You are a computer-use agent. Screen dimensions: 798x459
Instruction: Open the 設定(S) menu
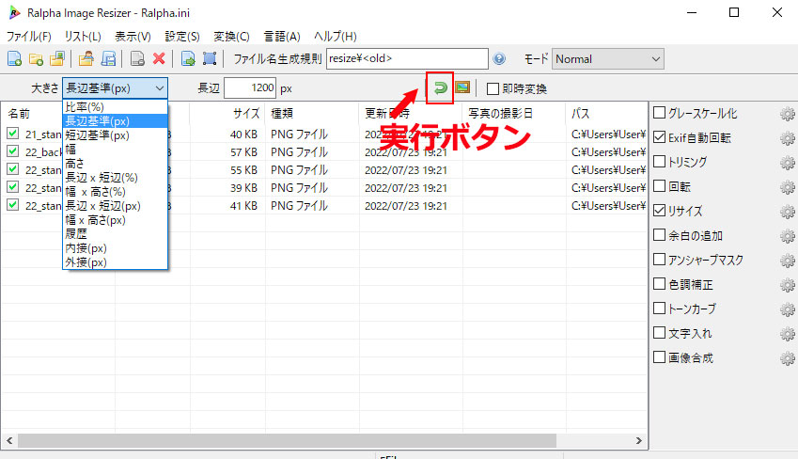pyautogui.click(x=182, y=36)
